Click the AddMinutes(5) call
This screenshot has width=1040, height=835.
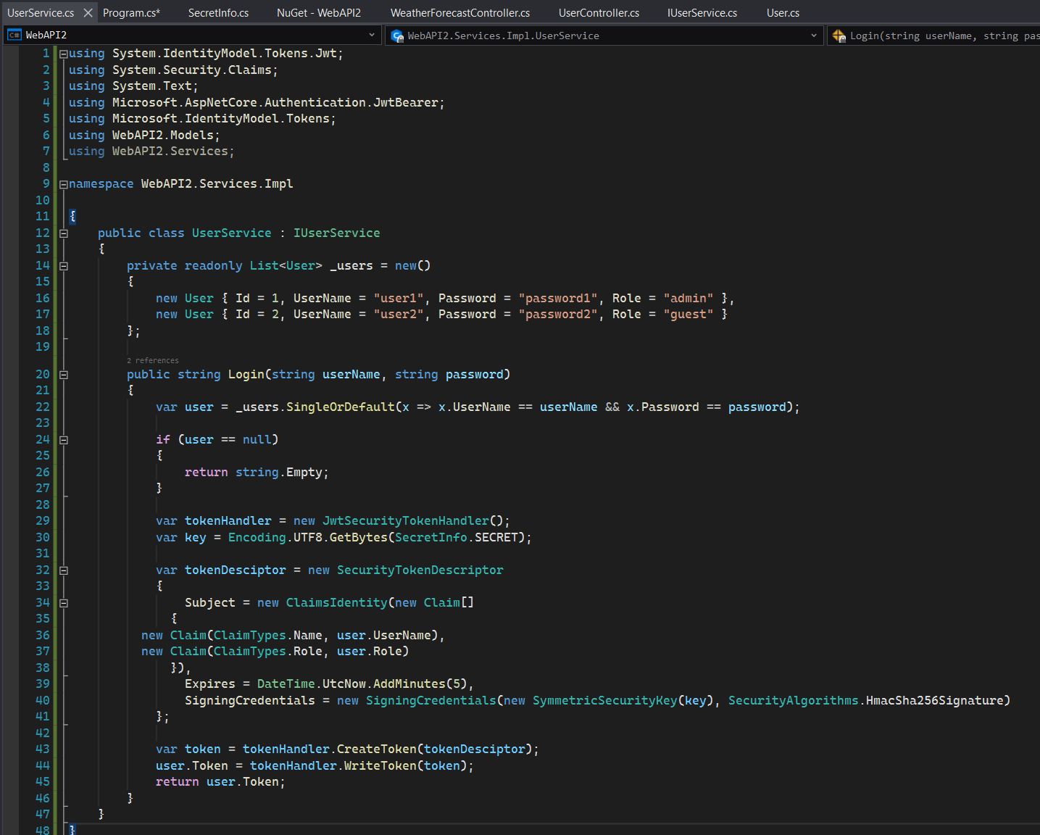[x=420, y=684]
